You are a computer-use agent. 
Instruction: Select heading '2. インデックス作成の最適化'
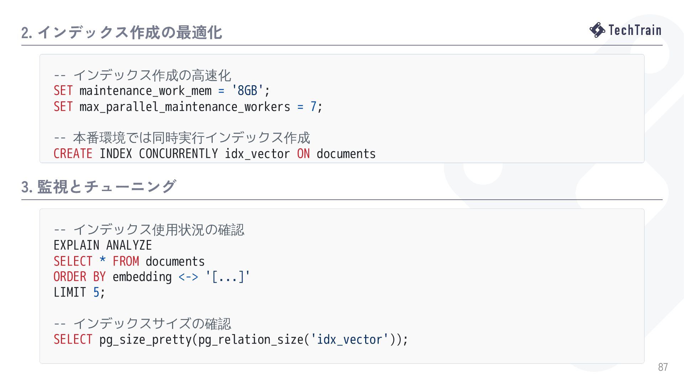pyautogui.click(x=121, y=32)
